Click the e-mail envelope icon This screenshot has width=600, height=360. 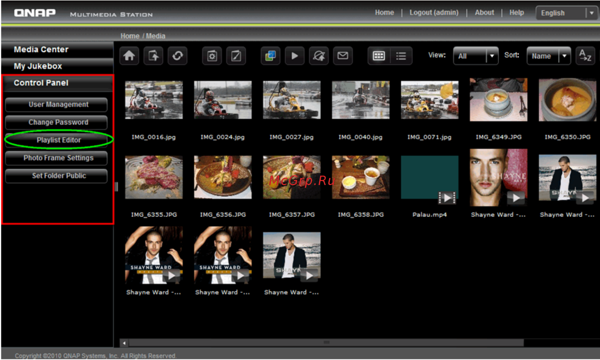(x=343, y=56)
